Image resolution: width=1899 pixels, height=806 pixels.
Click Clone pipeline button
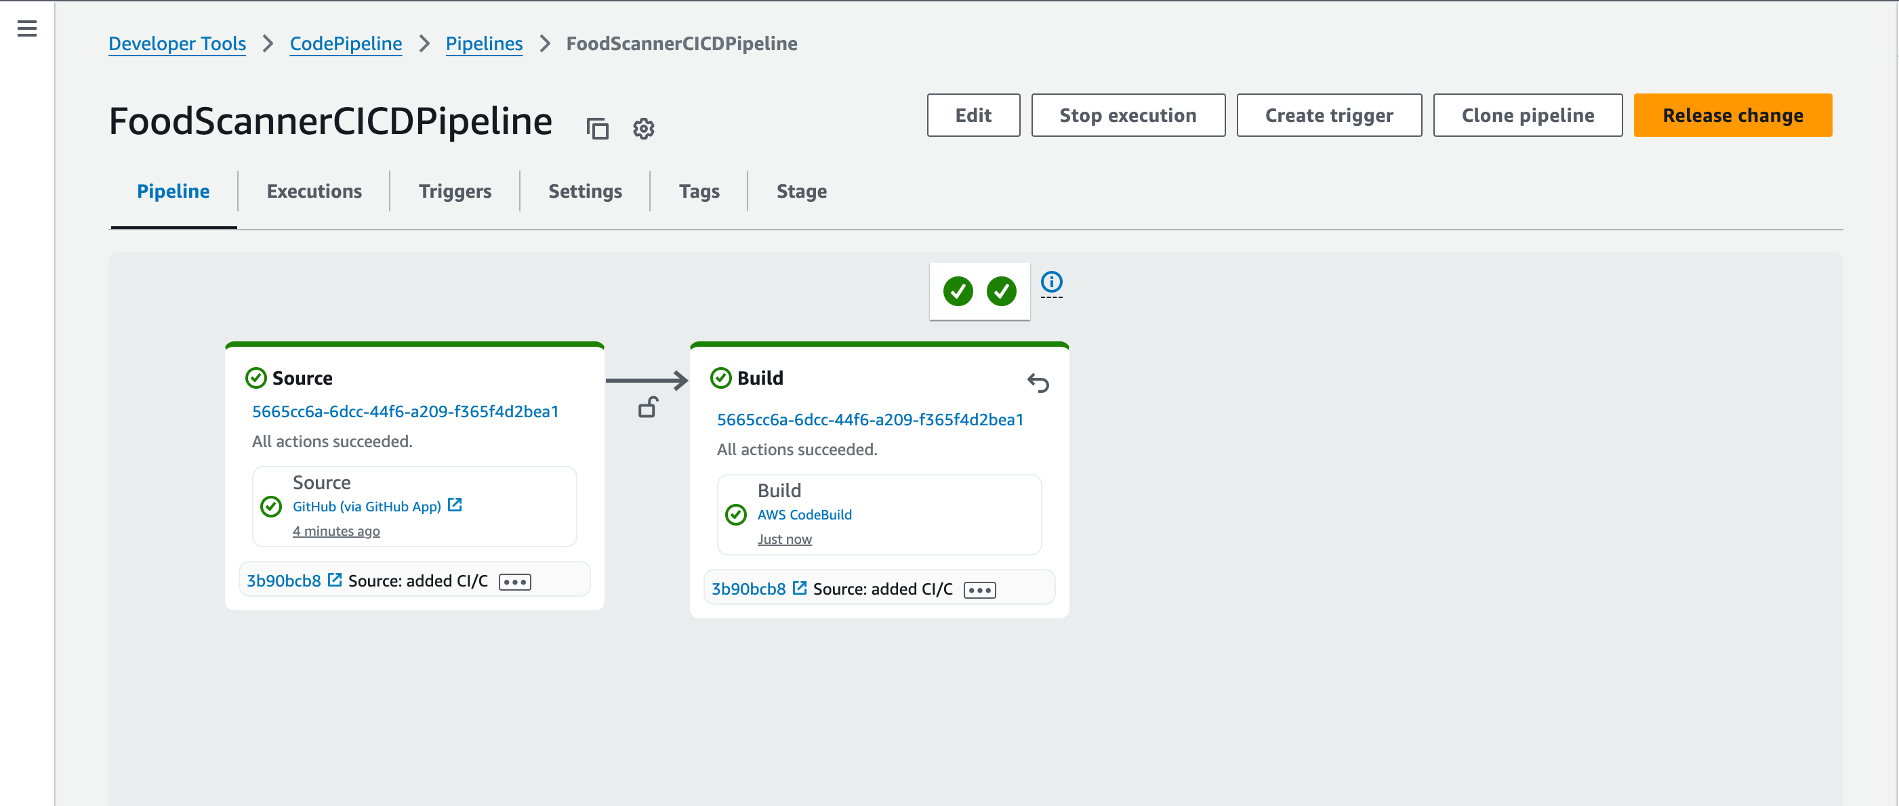(x=1528, y=116)
